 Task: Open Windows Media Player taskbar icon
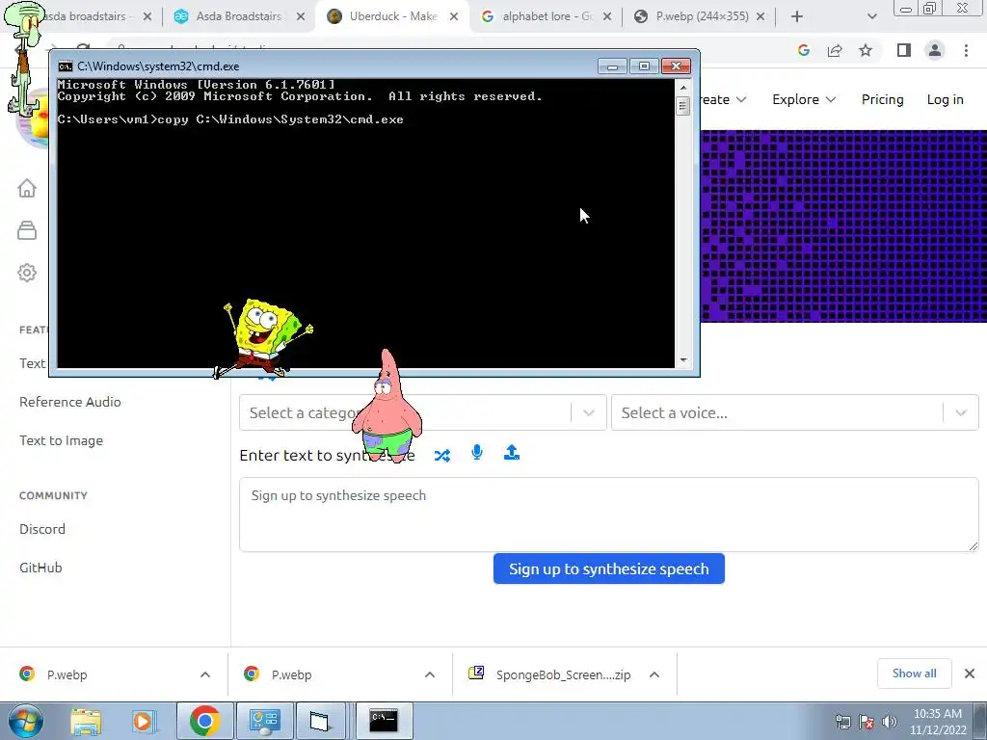(x=144, y=721)
